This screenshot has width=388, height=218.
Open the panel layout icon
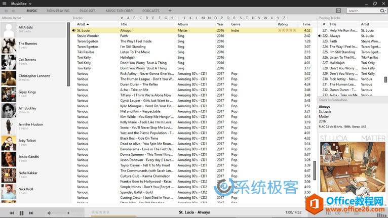pyautogui.click(x=338, y=11)
